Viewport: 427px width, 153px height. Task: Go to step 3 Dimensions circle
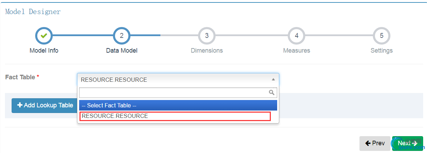click(207, 35)
